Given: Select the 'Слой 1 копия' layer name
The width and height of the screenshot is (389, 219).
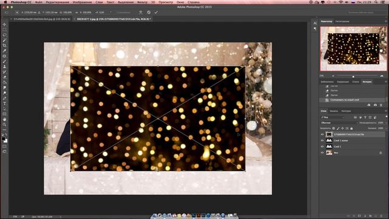Looking at the screenshot, I should [340, 141].
